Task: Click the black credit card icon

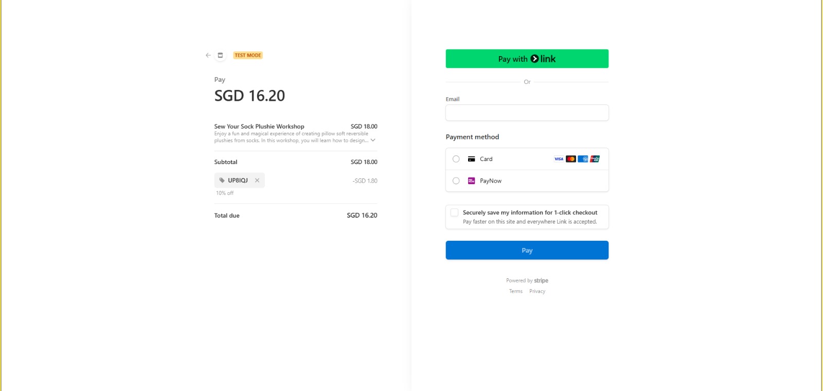Action: pos(471,159)
